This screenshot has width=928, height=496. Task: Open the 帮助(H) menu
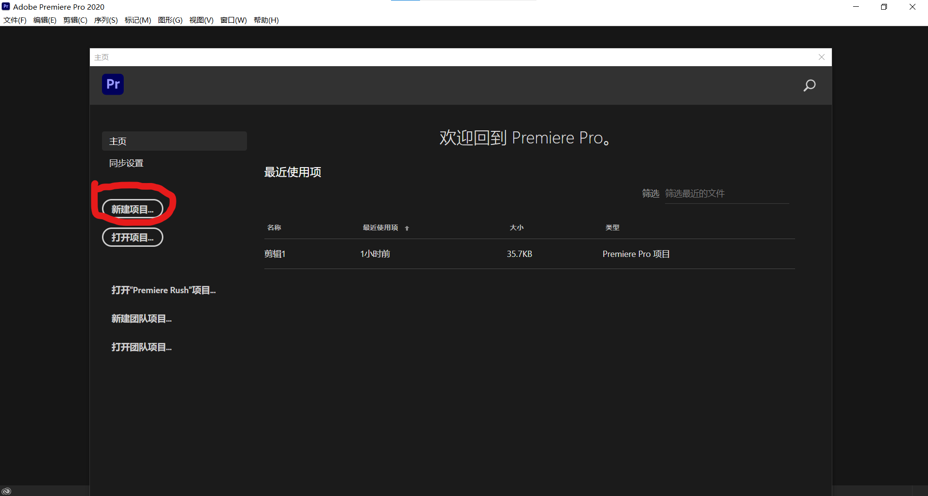pyautogui.click(x=266, y=20)
